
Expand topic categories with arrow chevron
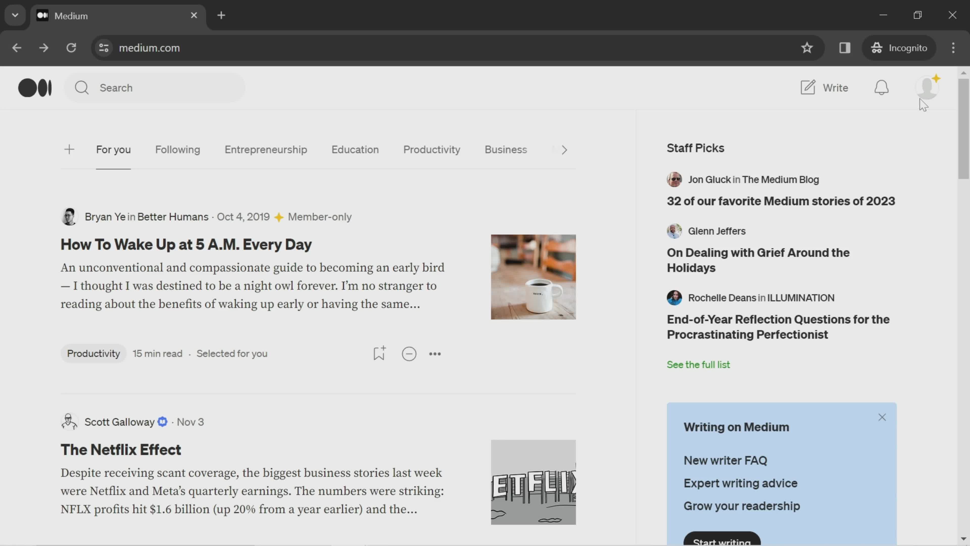[565, 149]
